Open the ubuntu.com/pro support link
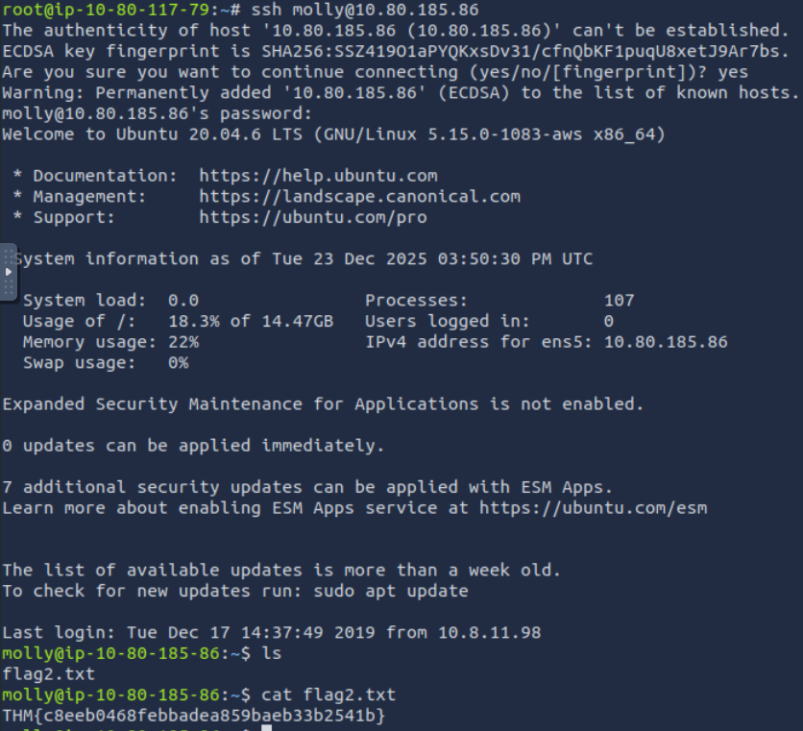The width and height of the screenshot is (803, 731). (x=313, y=217)
